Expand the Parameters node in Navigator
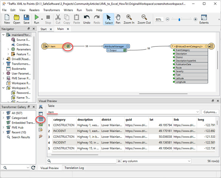 [8, 49]
